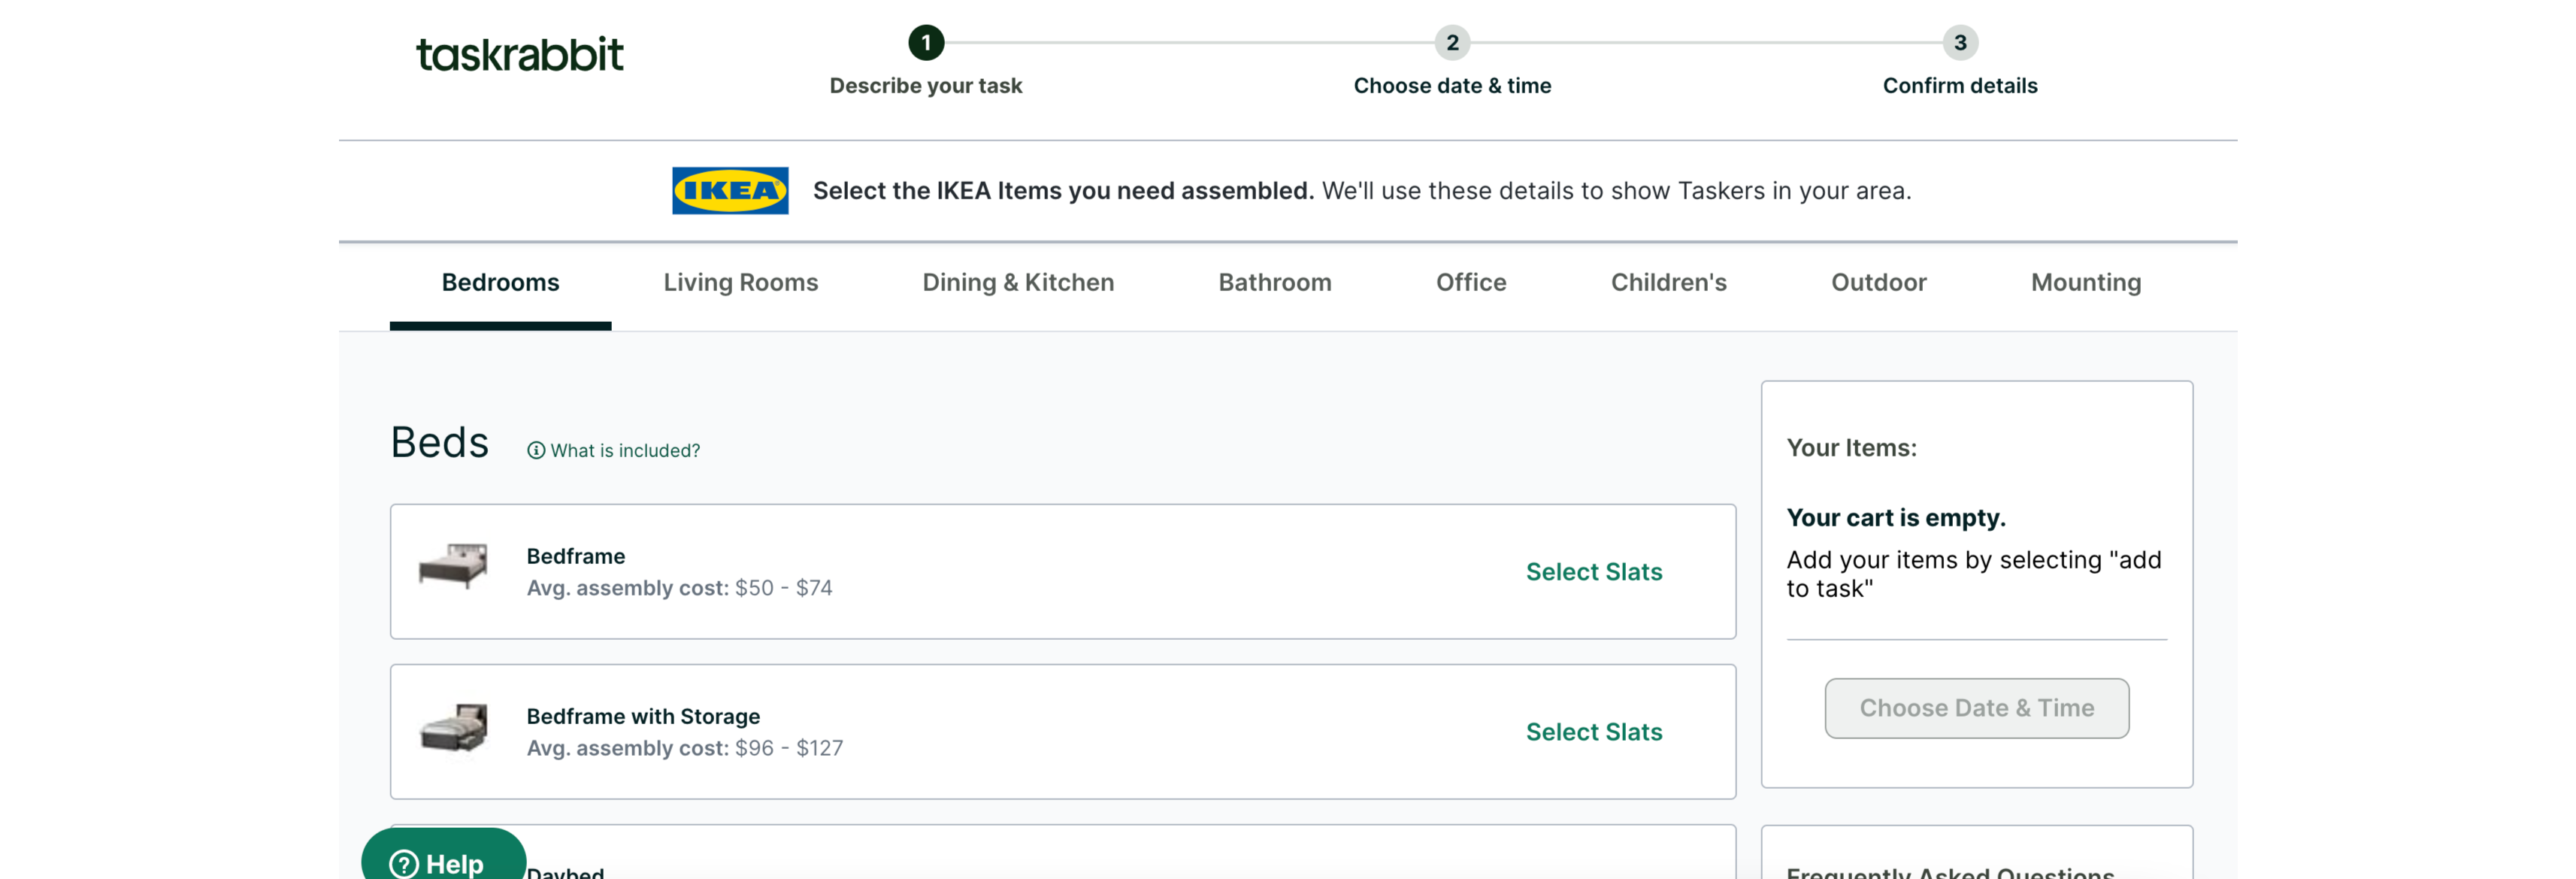Click the taskrabbit logo
This screenshot has height=879, width=2576.
(x=519, y=54)
